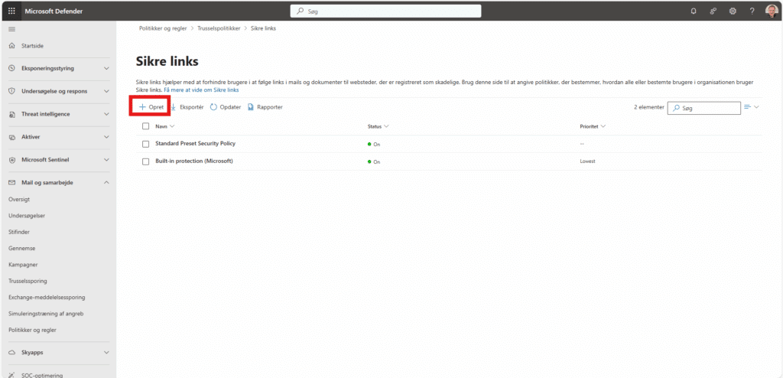Image resolution: width=783 pixels, height=378 pixels.
Task: Click the Opdater refresh icon
Action: coord(214,107)
